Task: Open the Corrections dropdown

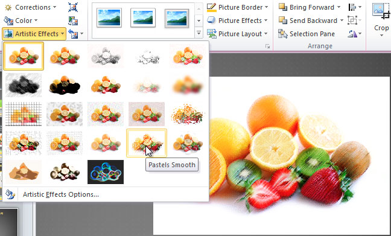Action: click(x=30, y=7)
